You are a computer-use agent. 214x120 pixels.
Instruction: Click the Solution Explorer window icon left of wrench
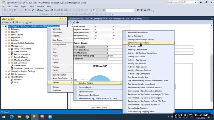[138, 10]
